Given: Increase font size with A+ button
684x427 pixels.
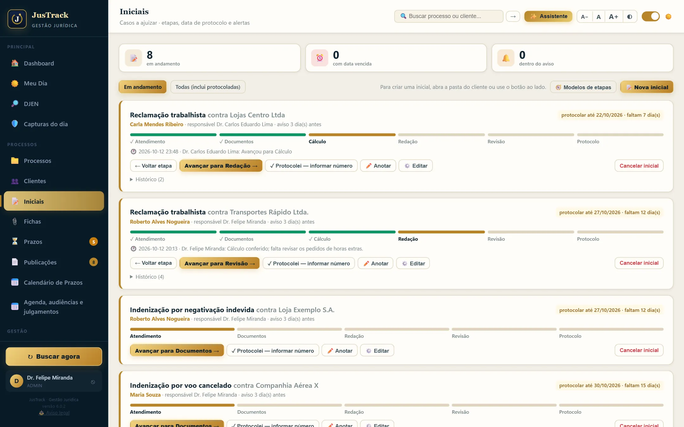Looking at the screenshot, I should [614, 16].
